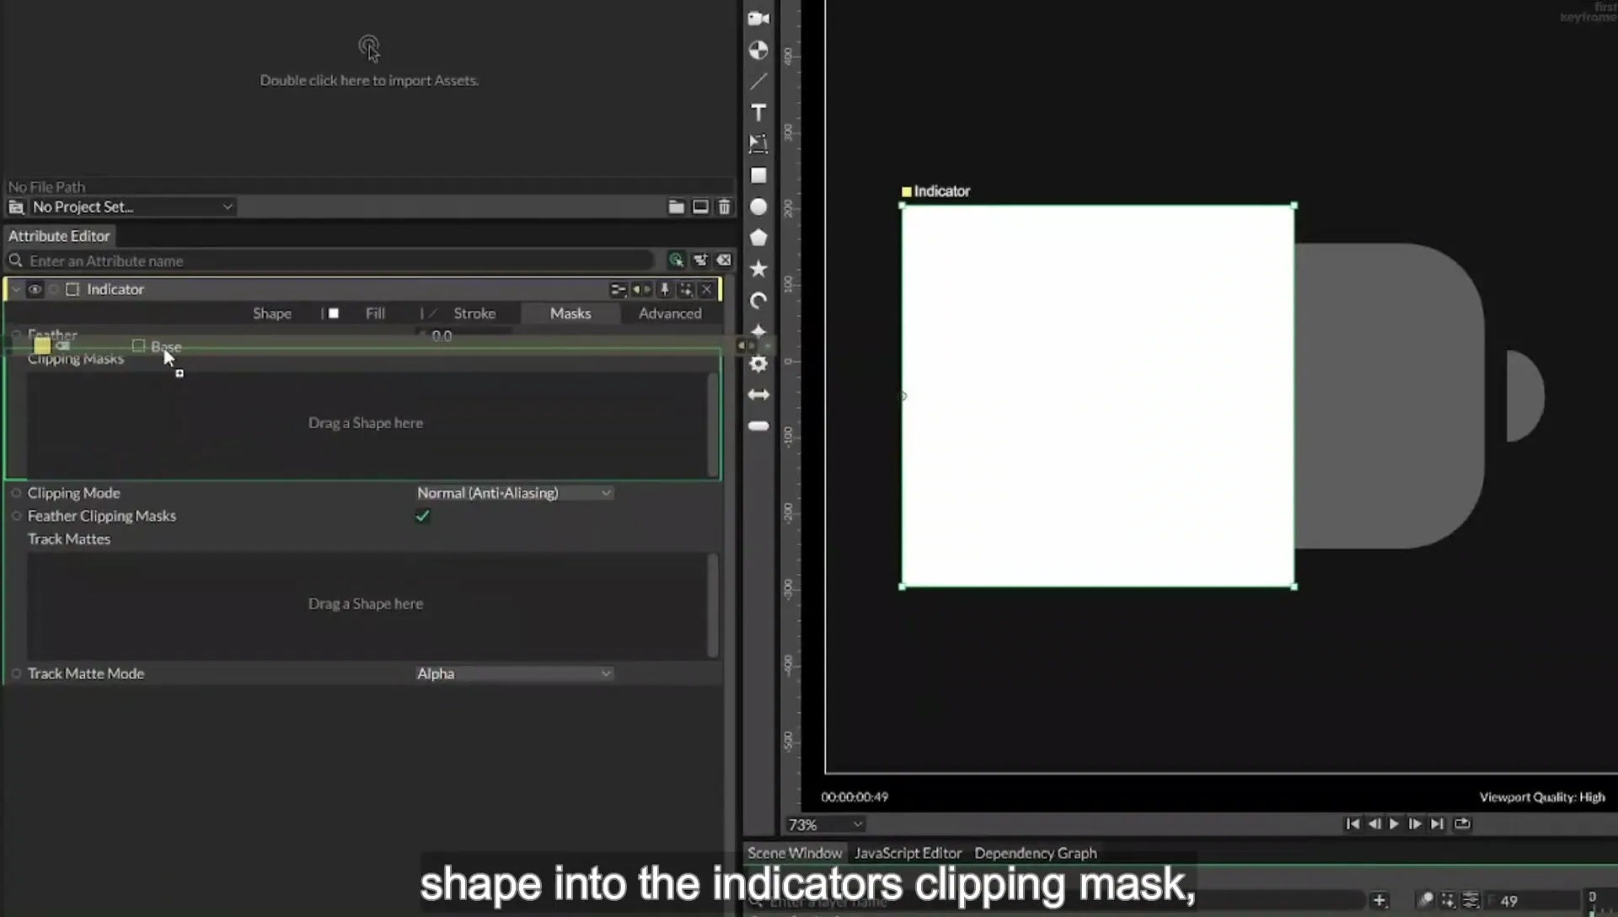Select the Cog shape tool
Image resolution: width=1618 pixels, height=917 pixels.
[758, 364]
